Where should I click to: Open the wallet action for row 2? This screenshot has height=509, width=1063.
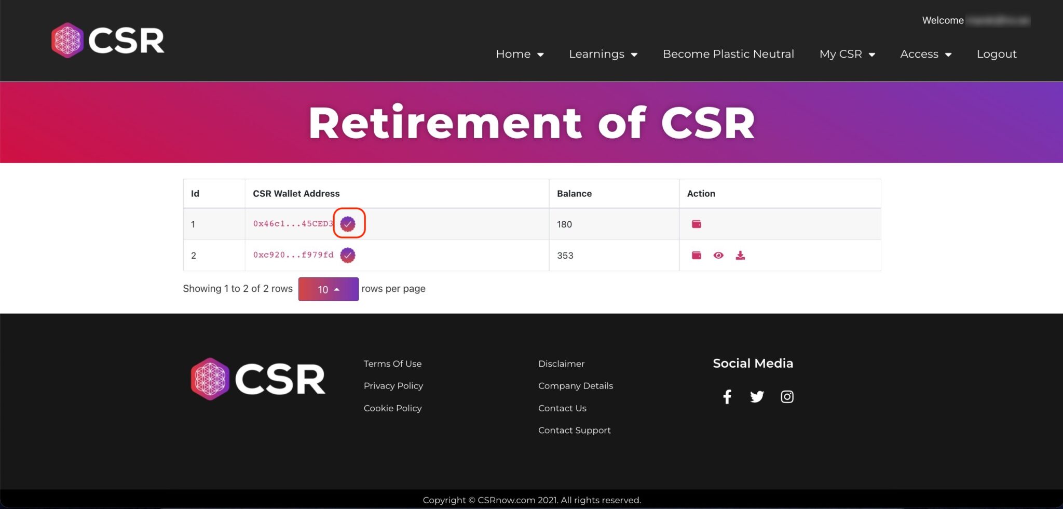point(696,255)
